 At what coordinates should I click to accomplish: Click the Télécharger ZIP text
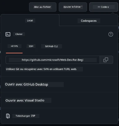coord(25,116)
